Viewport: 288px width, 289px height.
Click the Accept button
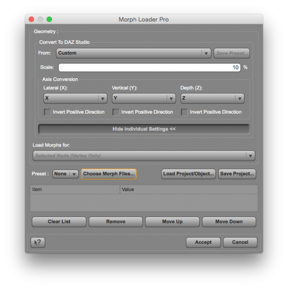pyautogui.click(x=203, y=242)
